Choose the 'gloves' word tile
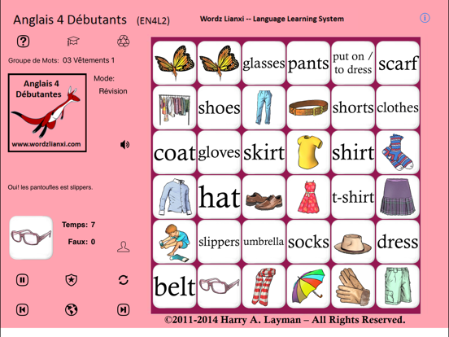 coord(219,152)
